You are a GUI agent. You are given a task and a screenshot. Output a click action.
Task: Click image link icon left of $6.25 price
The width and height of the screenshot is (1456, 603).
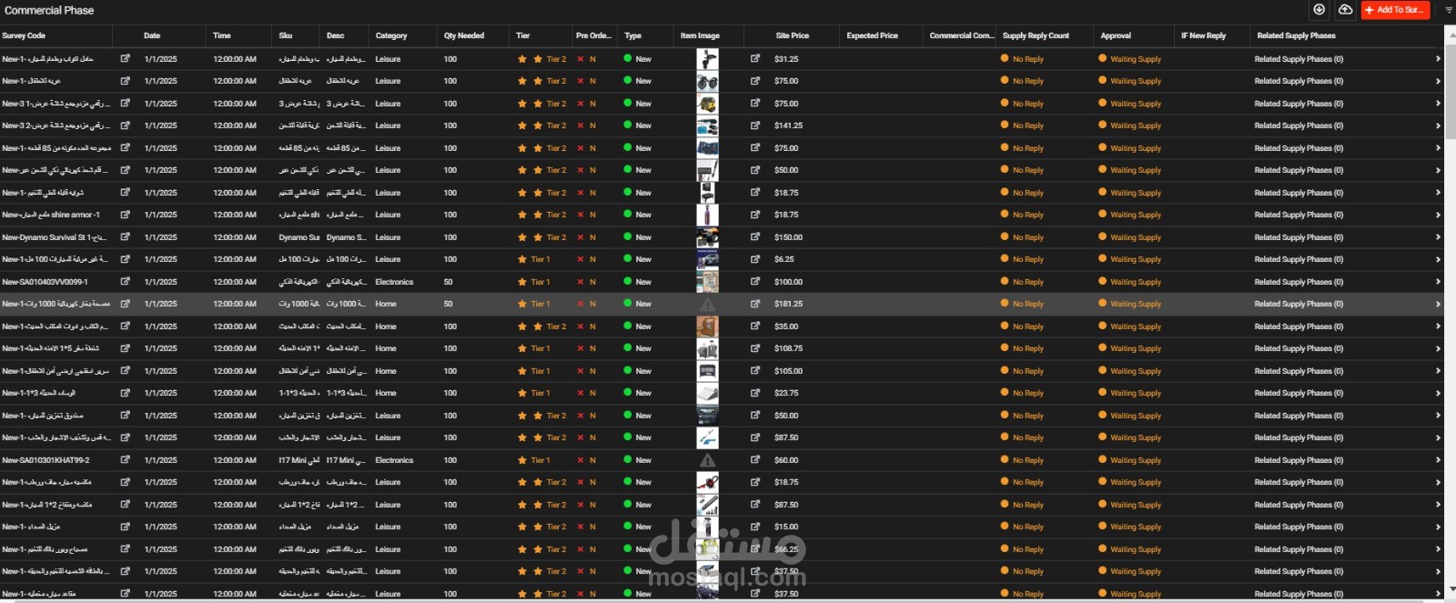755,259
